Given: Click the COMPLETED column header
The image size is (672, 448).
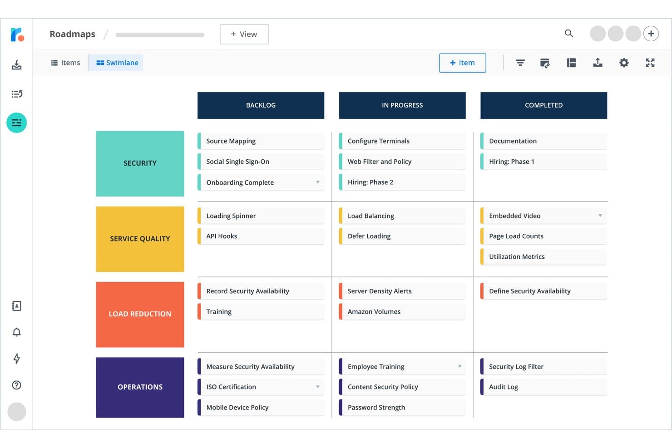Looking at the screenshot, I should (x=544, y=105).
